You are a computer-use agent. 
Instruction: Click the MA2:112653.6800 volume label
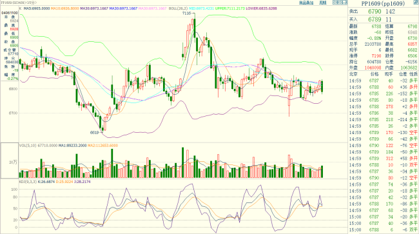click(103, 146)
